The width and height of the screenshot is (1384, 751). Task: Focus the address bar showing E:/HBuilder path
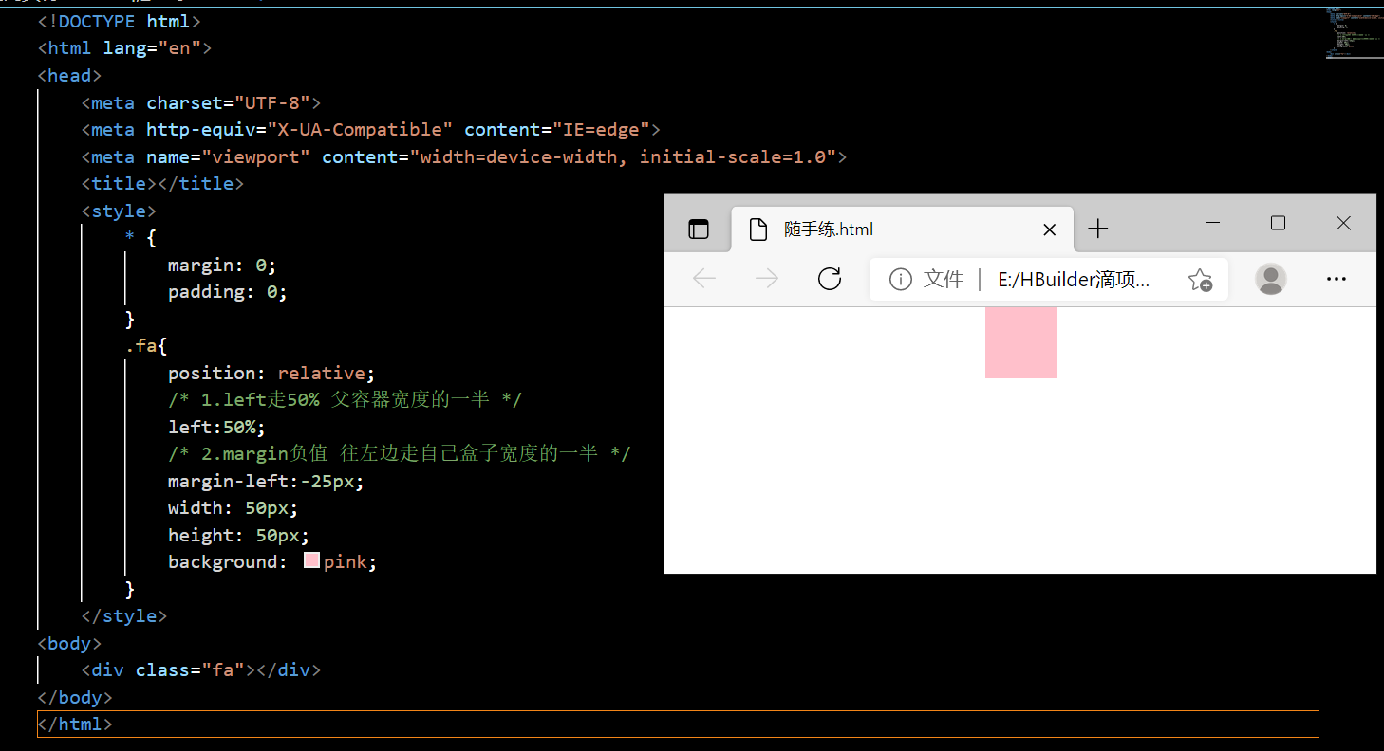click(x=1049, y=279)
